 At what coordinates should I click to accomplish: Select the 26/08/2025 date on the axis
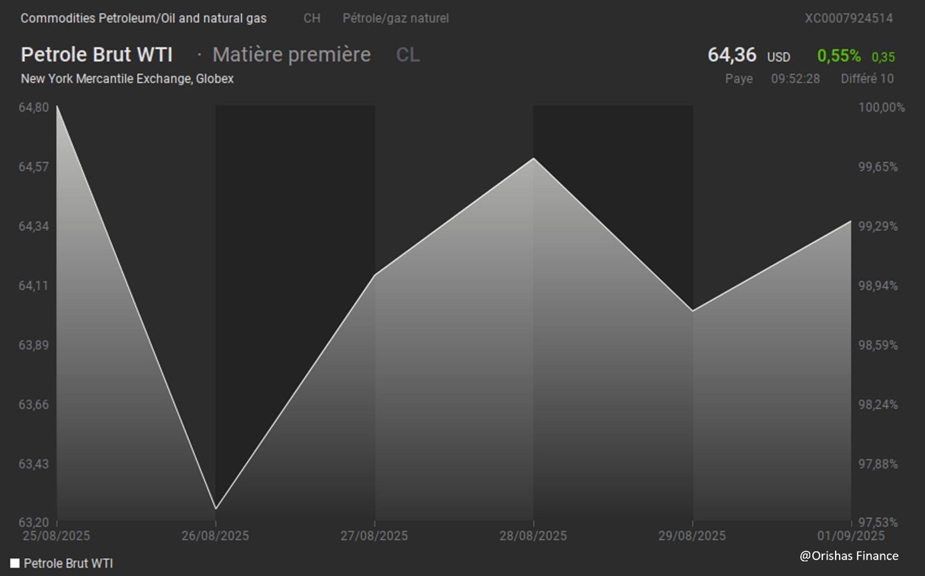[215, 536]
